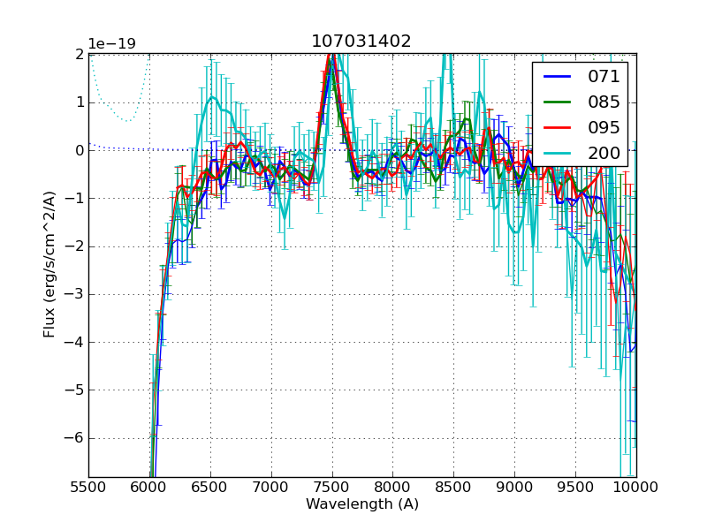Click the −3 y-axis tick label
Image resolution: width=707 pixels, height=530 pixels.
tap(74, 294)
